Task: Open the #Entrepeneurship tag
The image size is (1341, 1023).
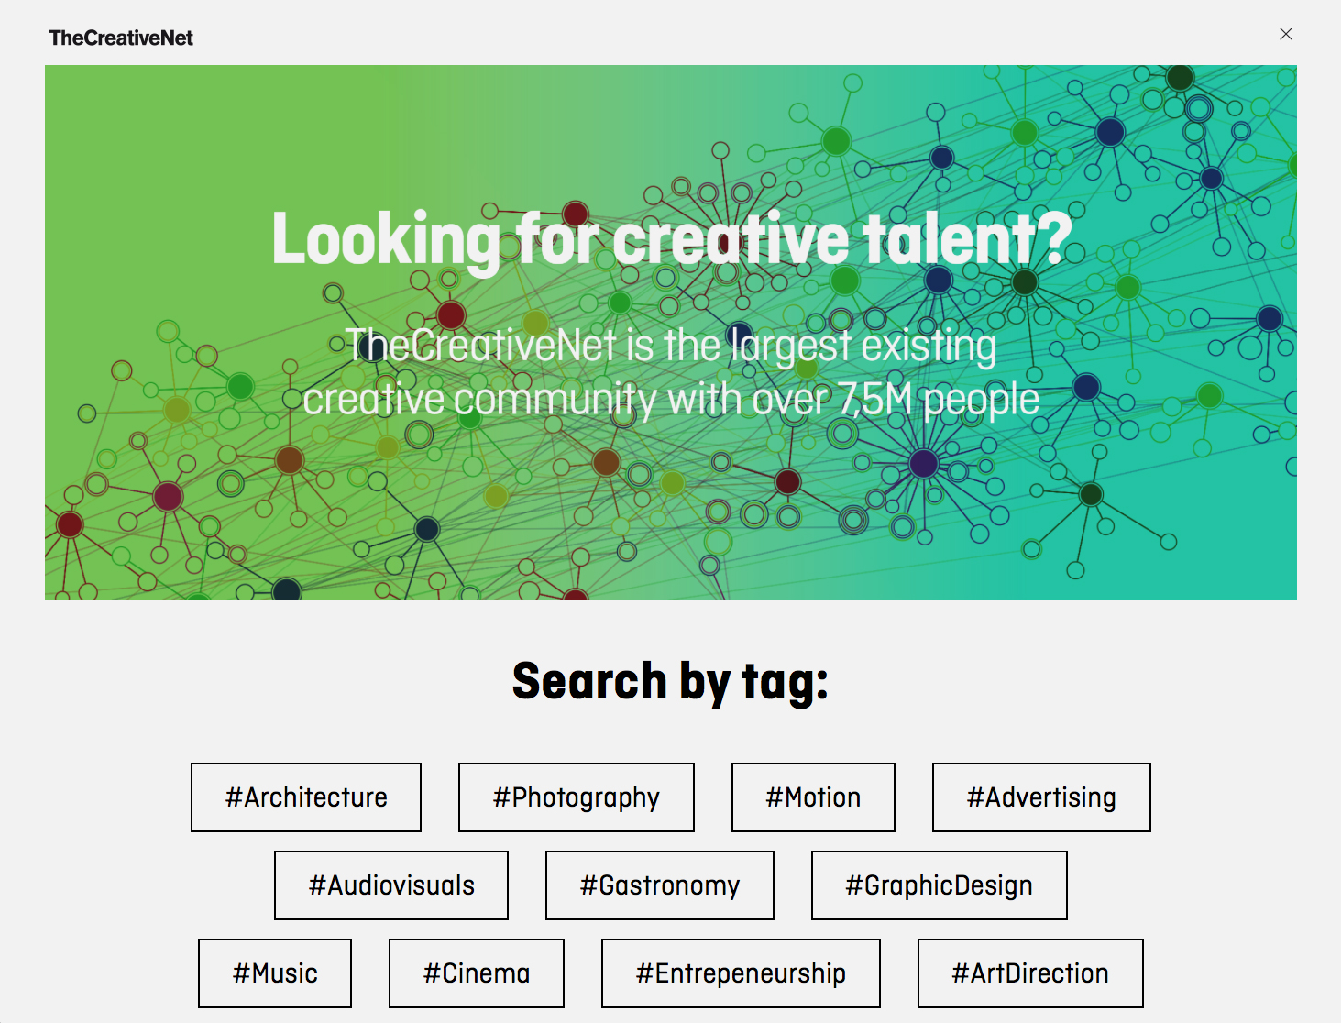Action: point(741,973)
